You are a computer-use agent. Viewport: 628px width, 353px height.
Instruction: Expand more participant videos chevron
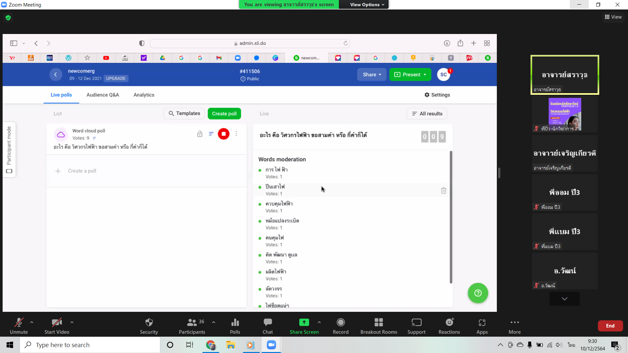(564, 299)
